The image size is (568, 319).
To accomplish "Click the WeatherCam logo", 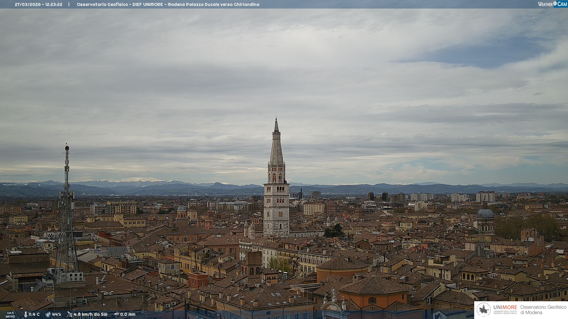I will coord(552,4).
